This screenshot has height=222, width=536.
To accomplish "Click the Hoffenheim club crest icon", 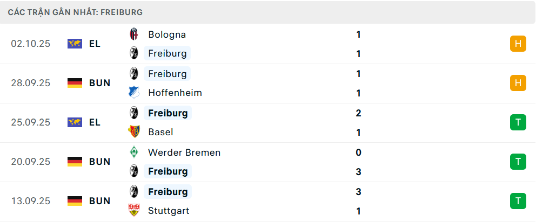I will [x=133, y=93].
